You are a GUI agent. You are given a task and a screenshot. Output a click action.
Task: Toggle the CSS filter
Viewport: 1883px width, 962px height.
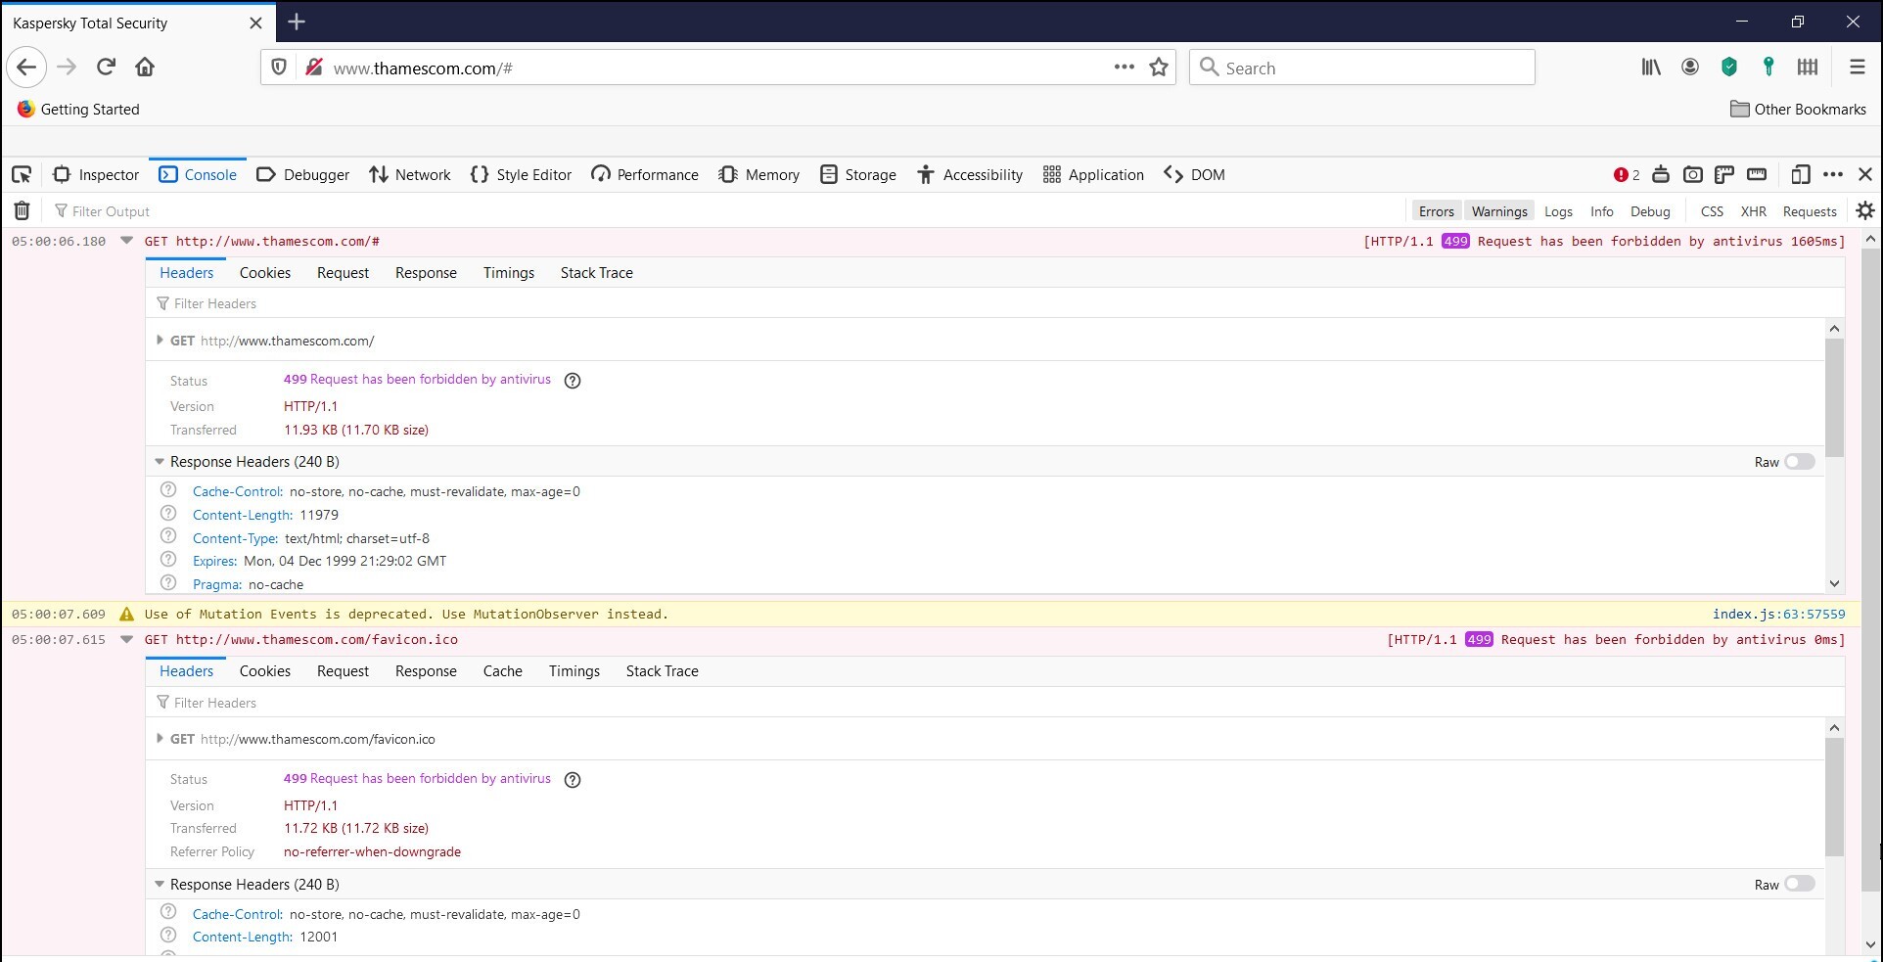[x=1712, y=211]
